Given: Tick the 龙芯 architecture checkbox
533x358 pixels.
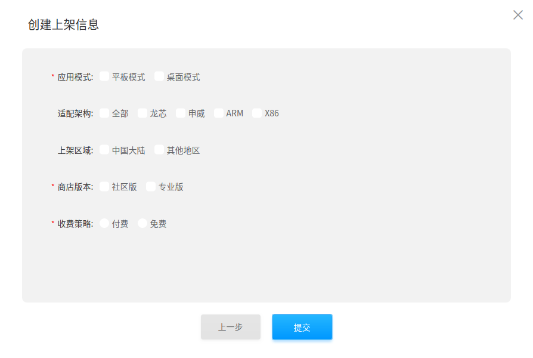Looking at the screenshot, I should coord(142,113).
